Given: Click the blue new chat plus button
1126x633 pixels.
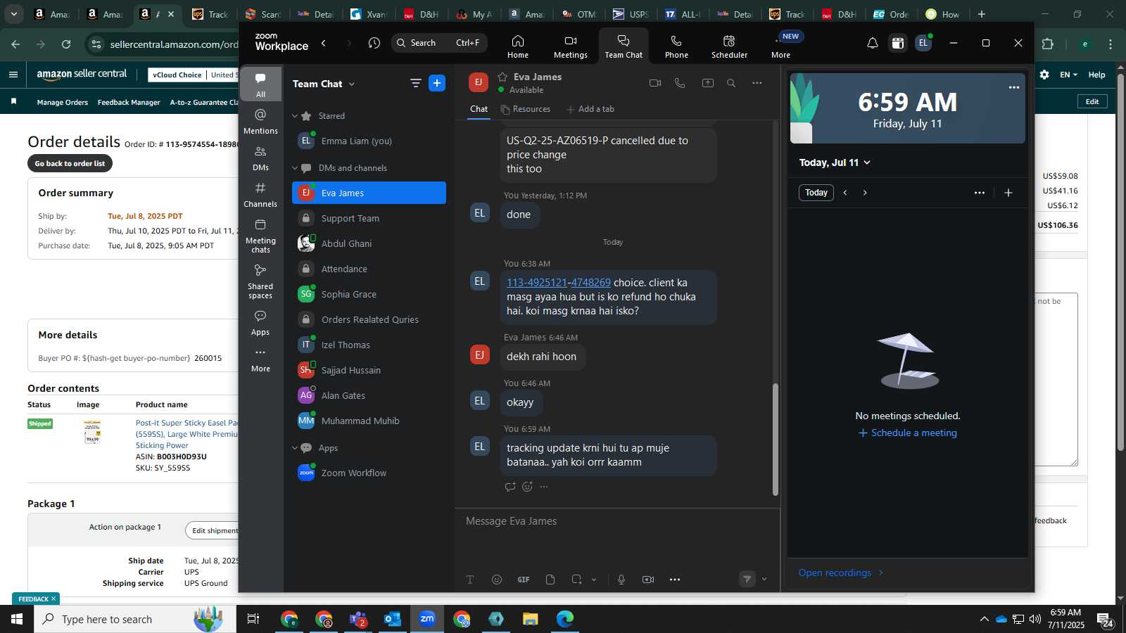Looking at the screenshot, I should [437, 83].
